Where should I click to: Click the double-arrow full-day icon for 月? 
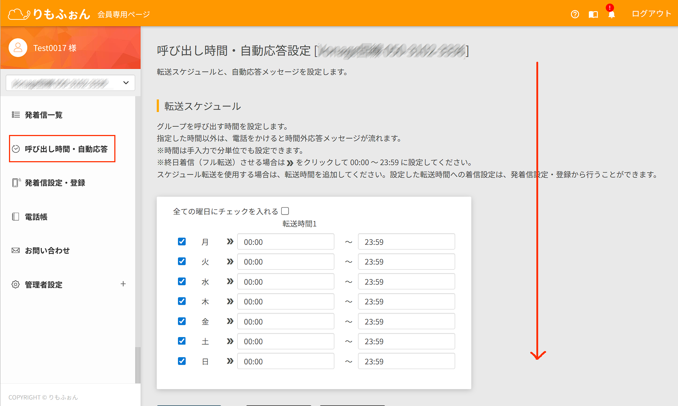pos(230,242)
